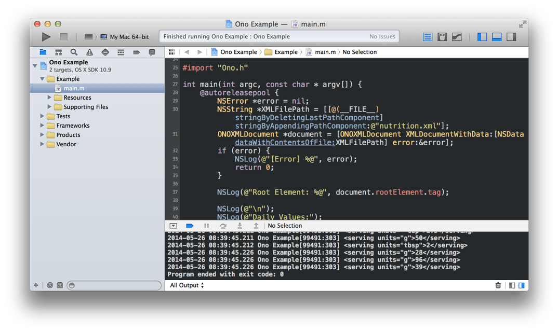Open the Version editor
This screenshot has height=332, width=558.
(457, 36)
